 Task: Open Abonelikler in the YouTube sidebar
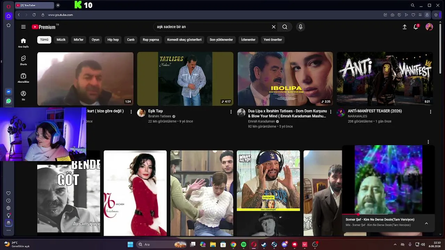click(x=23, y=78)
